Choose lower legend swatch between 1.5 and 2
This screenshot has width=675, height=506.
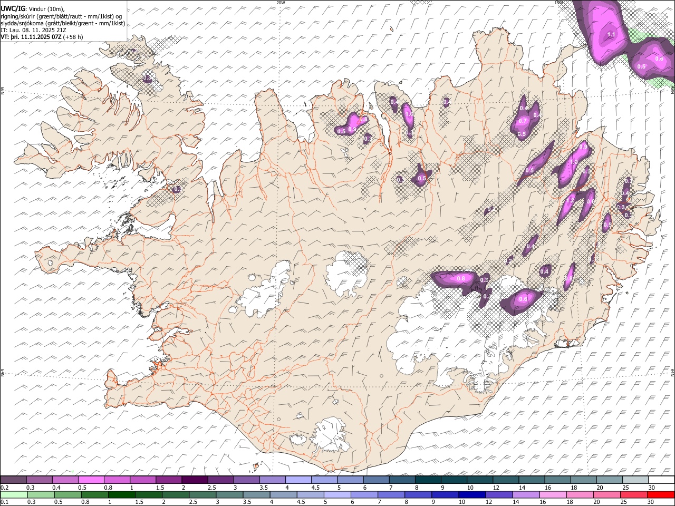pyautogui.click(x=148, y=494)
